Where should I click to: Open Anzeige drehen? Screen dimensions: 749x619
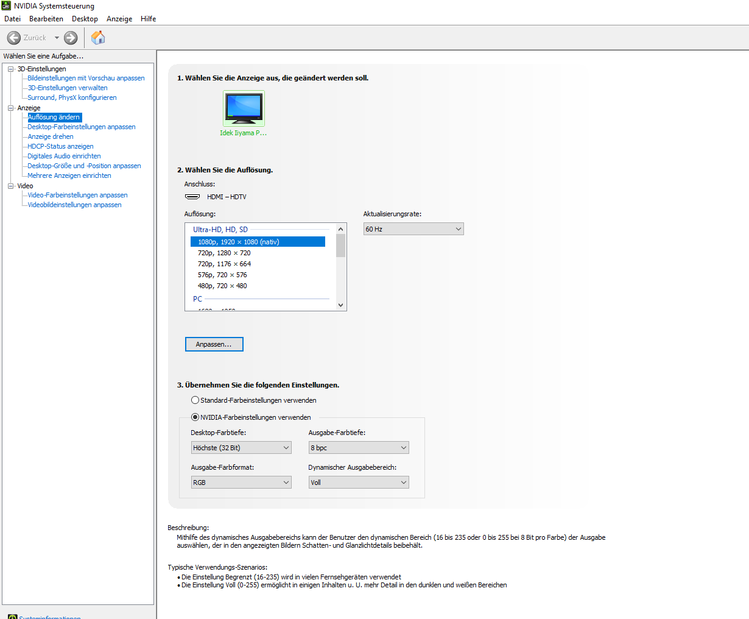[x=51, y=136]
